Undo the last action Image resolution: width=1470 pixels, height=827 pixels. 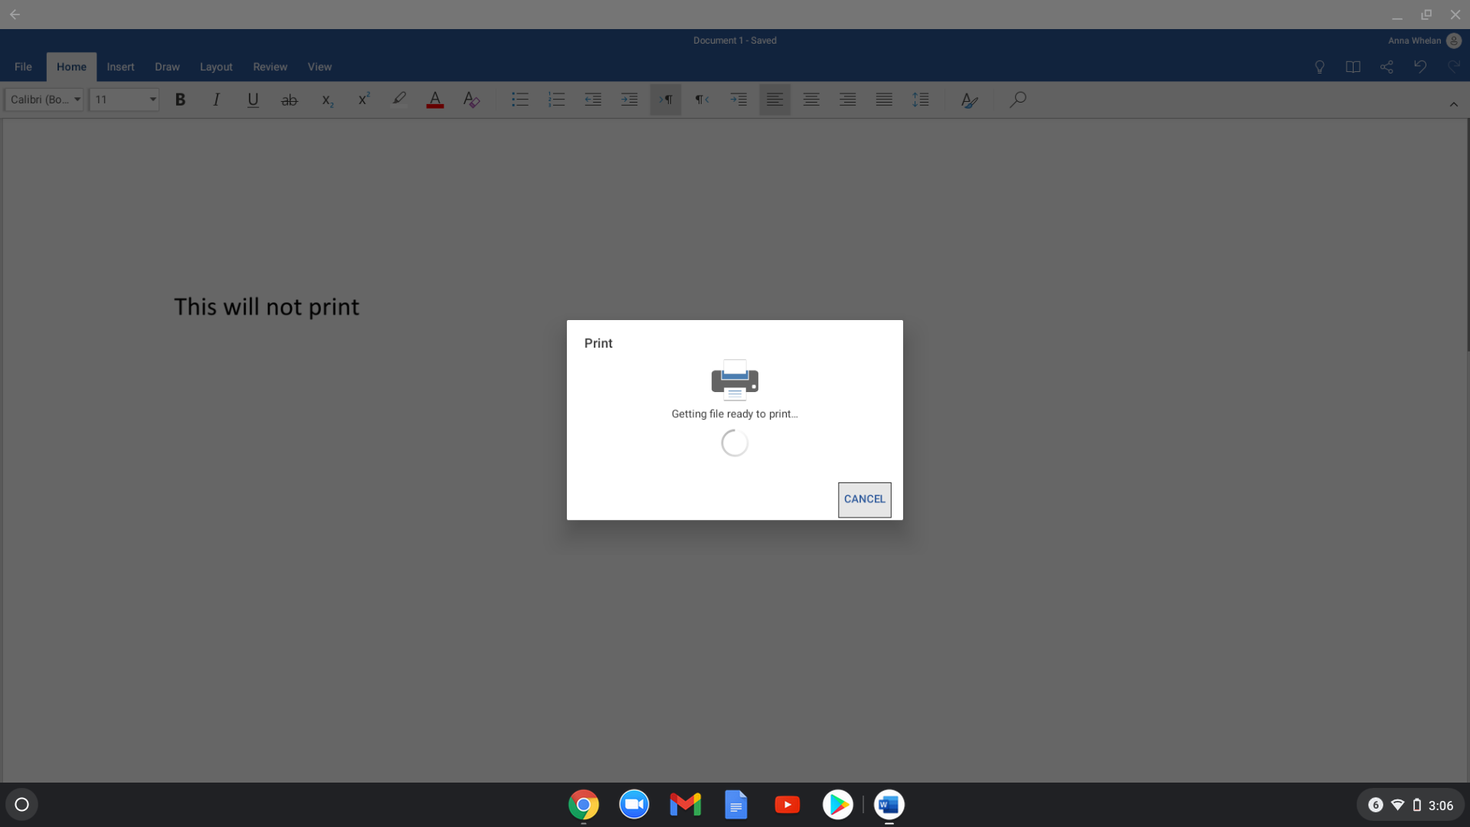pos(1420,67)
